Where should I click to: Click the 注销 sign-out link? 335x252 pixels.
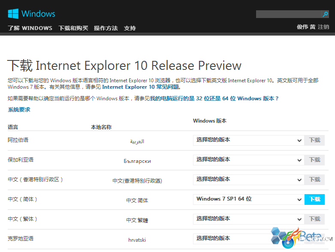click(x=323, y=27)
